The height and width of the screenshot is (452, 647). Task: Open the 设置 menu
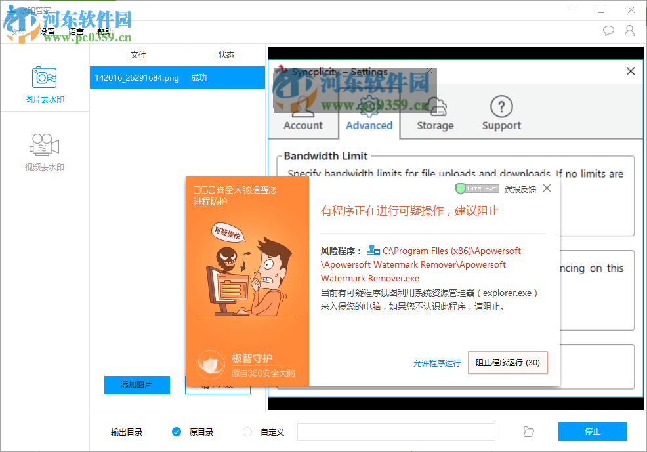(x=47, y=31)
